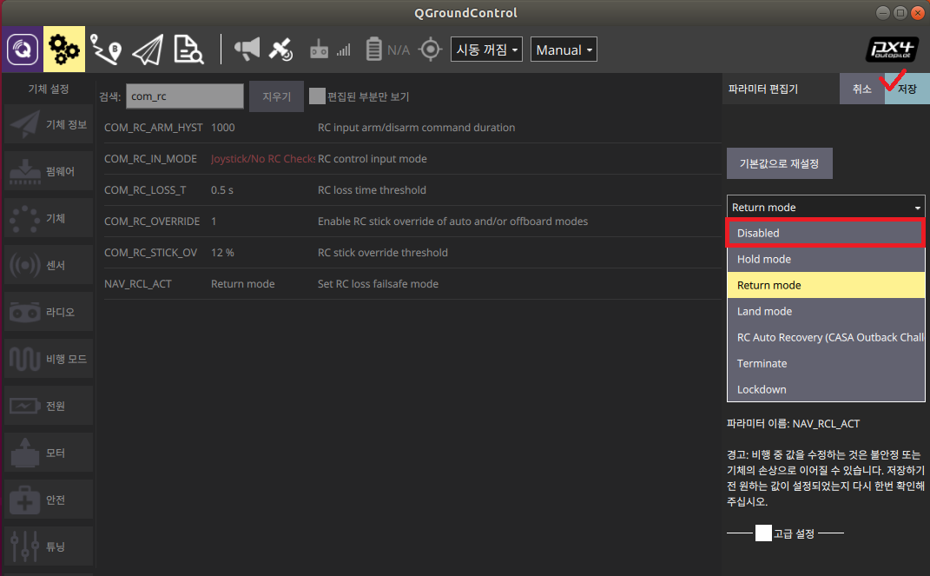Select Hold mode option

click(826, 259)
